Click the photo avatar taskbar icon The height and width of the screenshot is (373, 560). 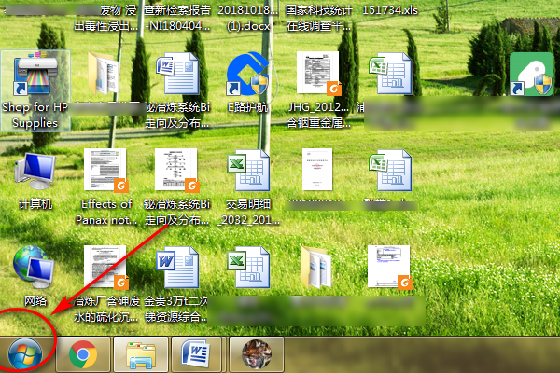(x=255, y=354)
